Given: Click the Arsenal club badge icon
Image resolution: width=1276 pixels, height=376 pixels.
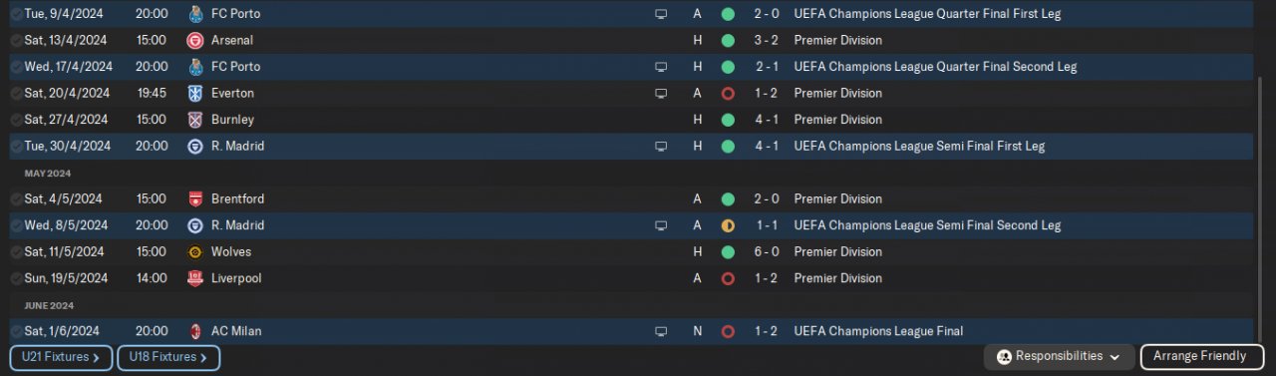Looking at the screenshot, I should pos(195,41).
